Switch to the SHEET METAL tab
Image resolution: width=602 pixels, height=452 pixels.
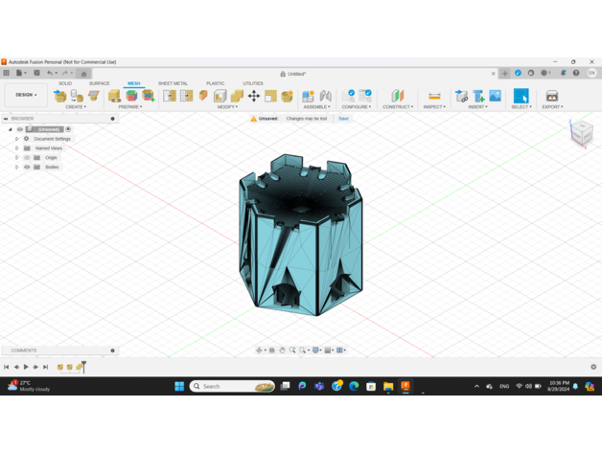(173, 83)
